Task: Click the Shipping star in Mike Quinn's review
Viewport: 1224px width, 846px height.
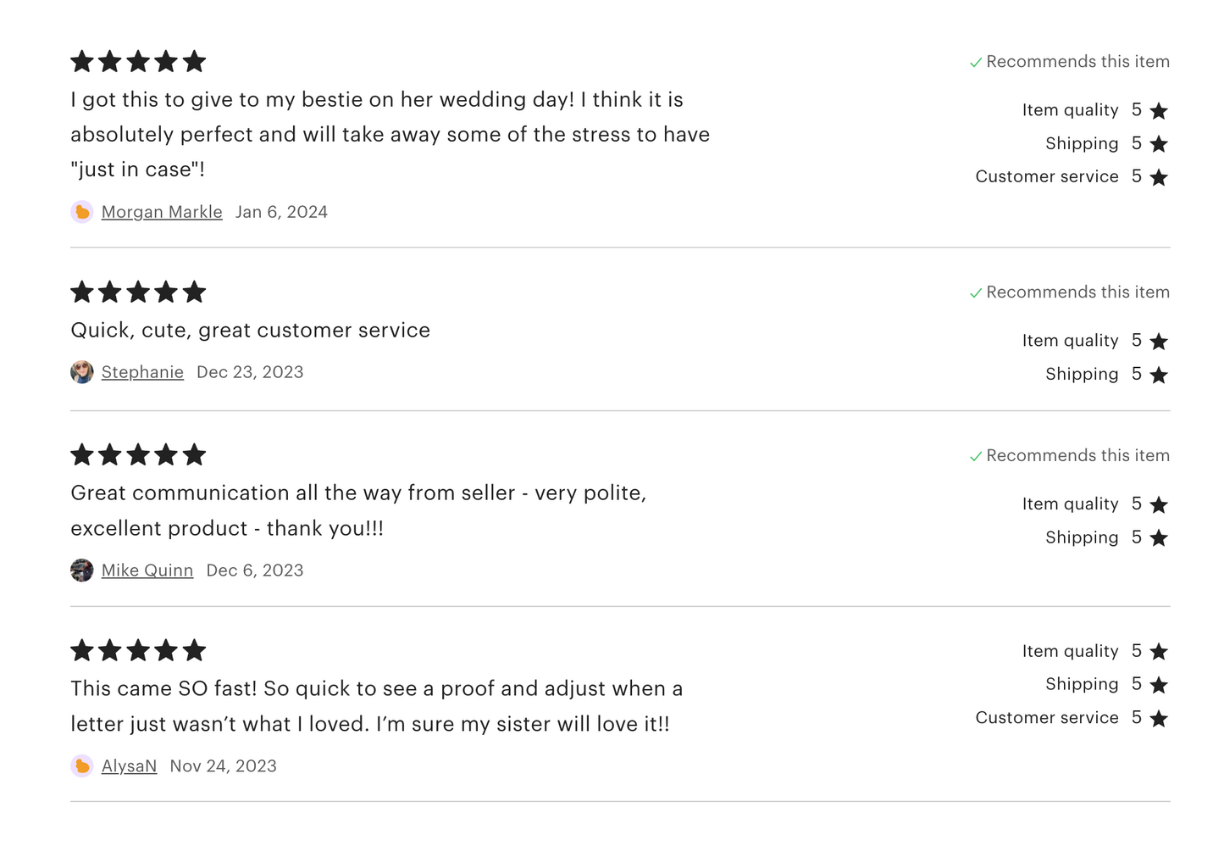Action: 1159,538
